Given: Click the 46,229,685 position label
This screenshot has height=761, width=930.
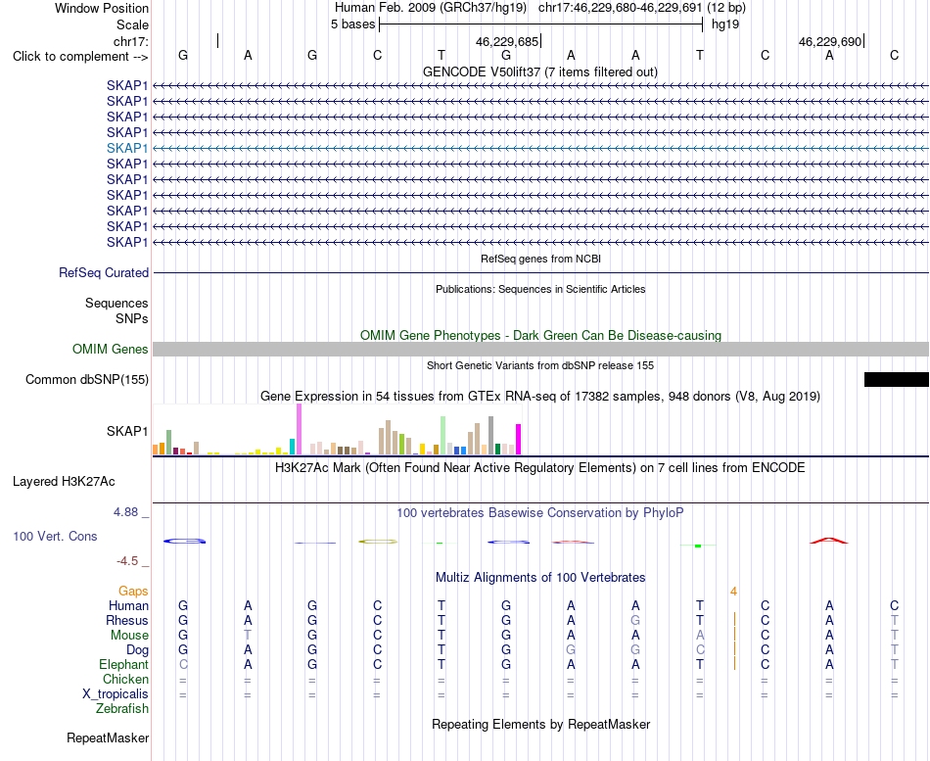Looking at the screenshot, I should 507,41.
